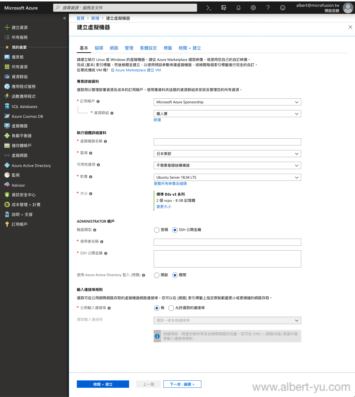Collapse the left sidebar with chevron
355x397 pixels.
click(x=65, y=18)
